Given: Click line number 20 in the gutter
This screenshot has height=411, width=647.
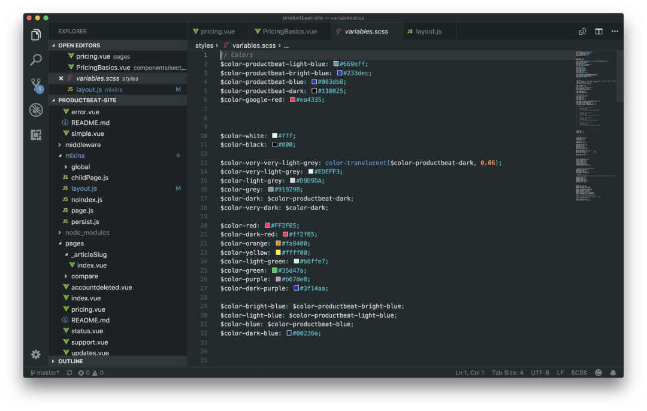Looking at the screenshot, I should [x=204, y=226].
